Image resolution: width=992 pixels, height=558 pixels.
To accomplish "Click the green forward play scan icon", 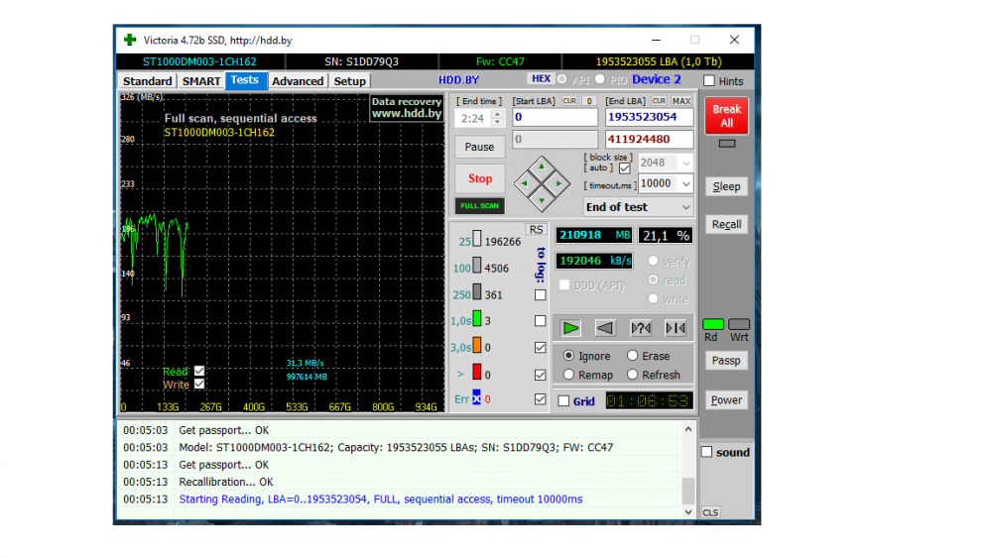I will [570, 328].
